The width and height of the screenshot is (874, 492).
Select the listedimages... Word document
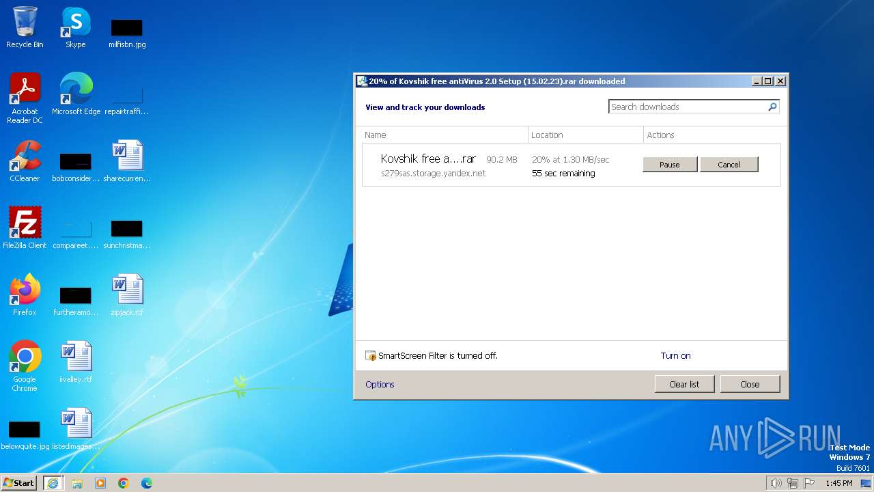pos(76,428)
